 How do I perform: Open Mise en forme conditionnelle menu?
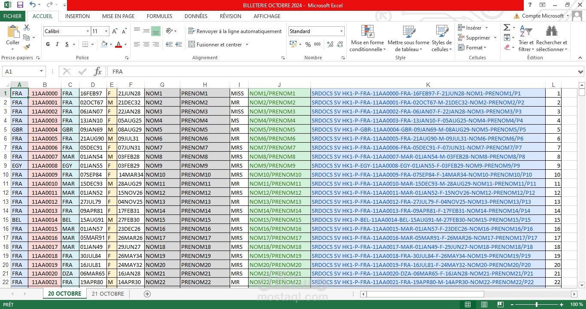pos(367,38)
